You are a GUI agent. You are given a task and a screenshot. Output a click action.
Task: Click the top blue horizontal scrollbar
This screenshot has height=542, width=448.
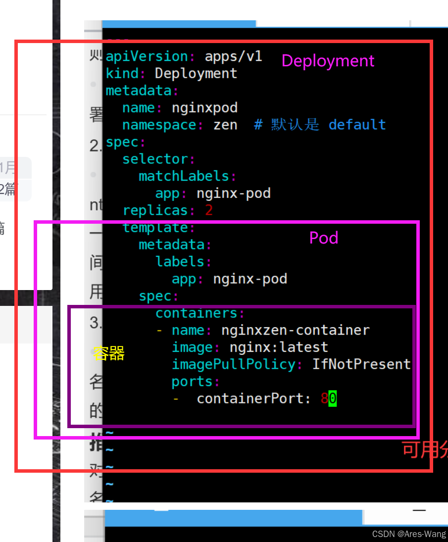click(179, 23)
